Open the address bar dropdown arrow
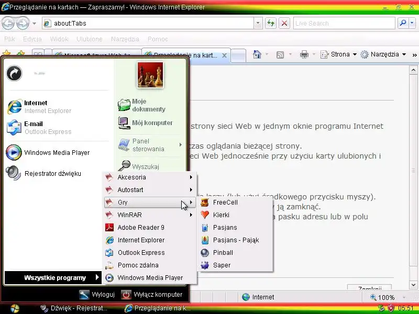The height and width of the screenshot is (314, 419). [x=258, y=23]
